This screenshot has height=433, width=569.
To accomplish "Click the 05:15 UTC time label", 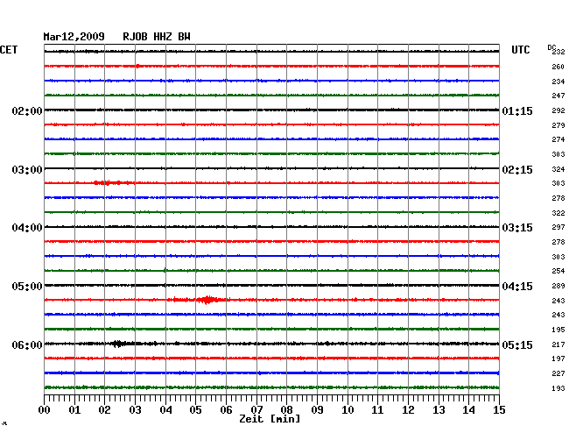I will coord(517,344).
